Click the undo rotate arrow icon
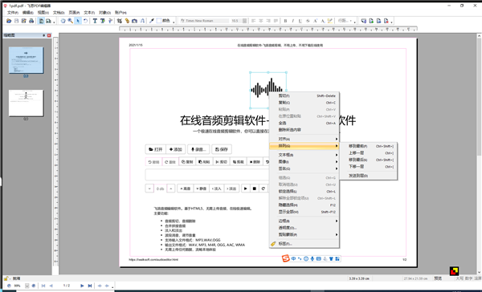 pyautogui.click(x=85, y=21)
